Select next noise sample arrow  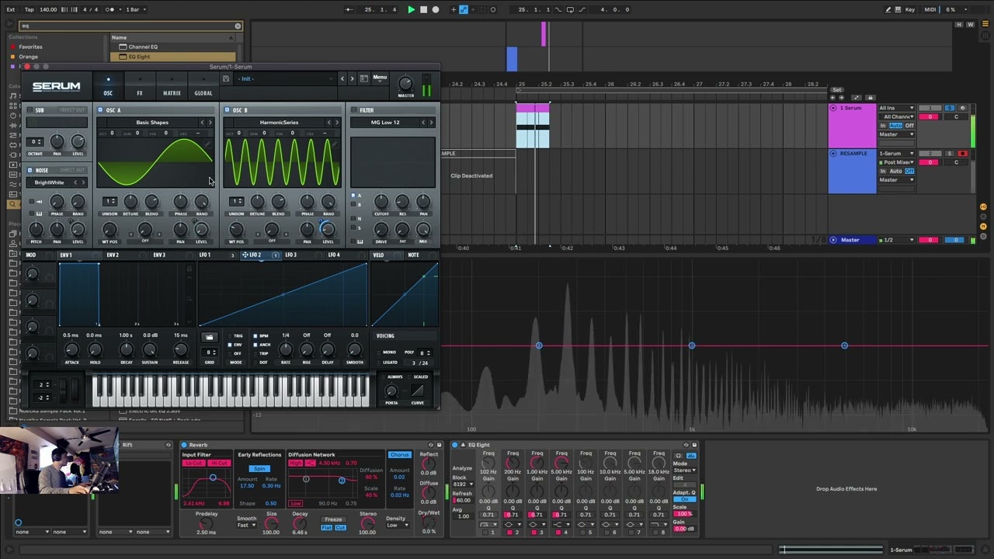tap(83, 182)
